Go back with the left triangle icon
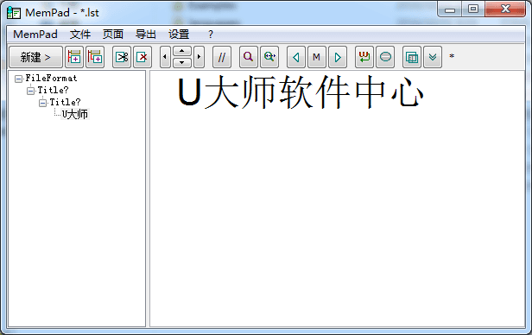This screenshot has width=532, height=335. (296, 57)
